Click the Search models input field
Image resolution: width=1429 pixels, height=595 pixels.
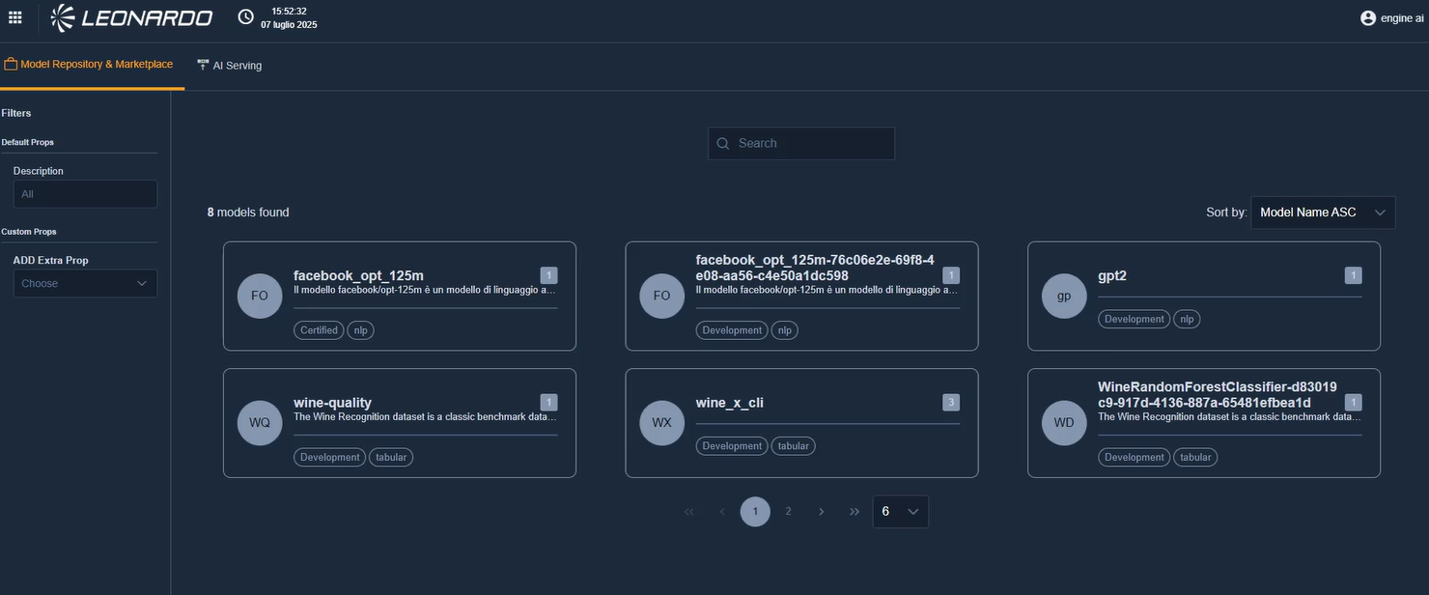coord(811,143)
